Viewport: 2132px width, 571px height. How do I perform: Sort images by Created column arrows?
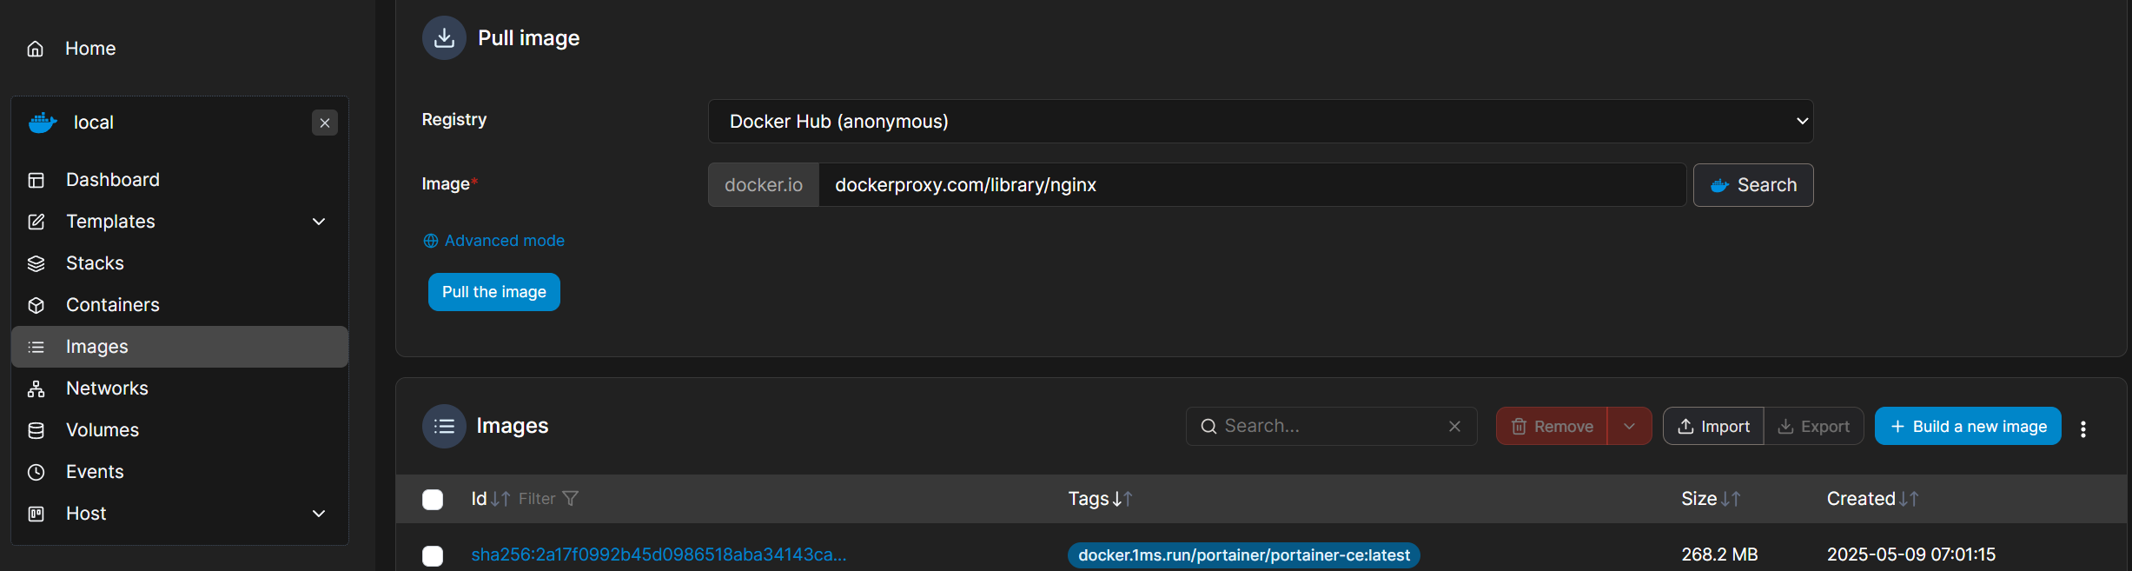pyautogui.click(x=1909, y=499)
